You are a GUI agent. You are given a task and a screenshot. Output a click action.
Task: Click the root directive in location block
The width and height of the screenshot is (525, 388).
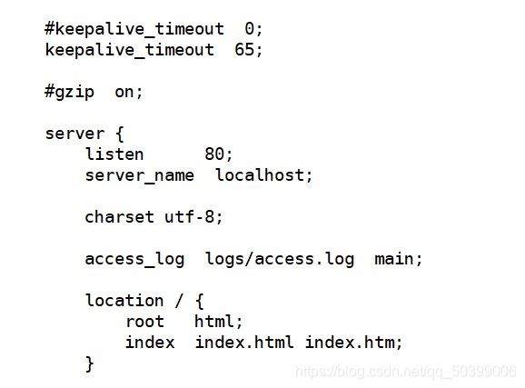[x=144, y=322]
